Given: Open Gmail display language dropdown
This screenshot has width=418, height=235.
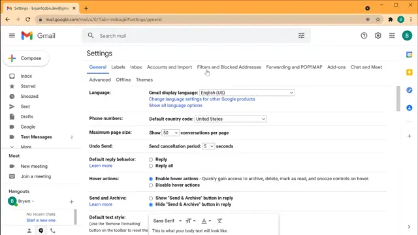Looking at the screenshot, I should click(x=247, y=93).
